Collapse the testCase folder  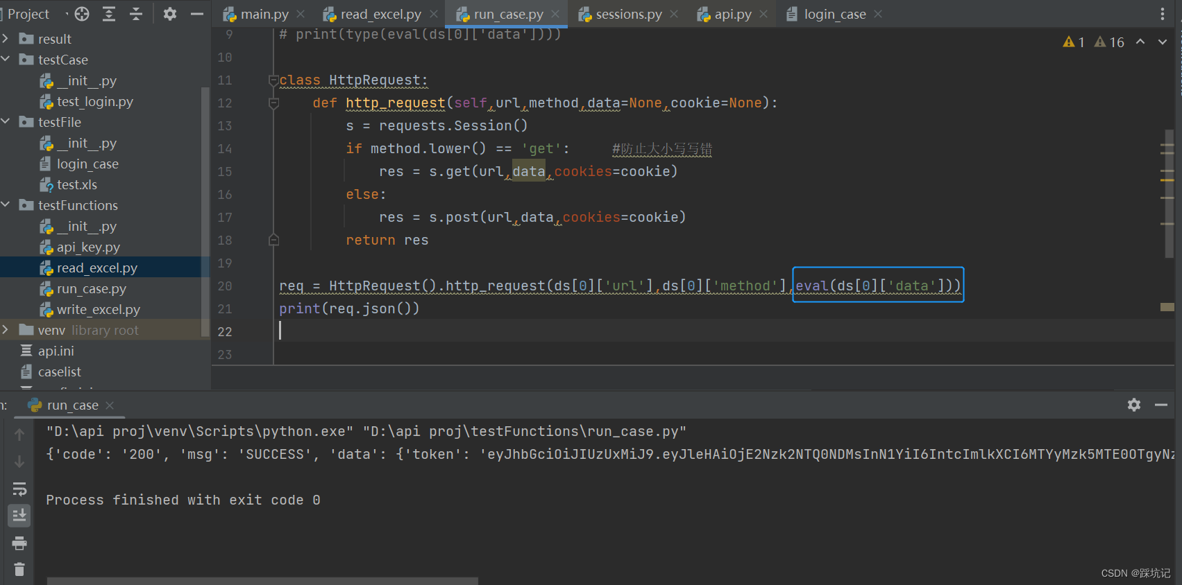[x=6, y=60]
